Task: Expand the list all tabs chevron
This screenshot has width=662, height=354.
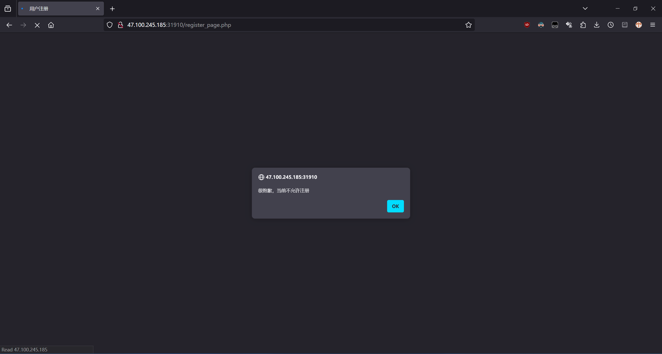Action: [585, 9]
